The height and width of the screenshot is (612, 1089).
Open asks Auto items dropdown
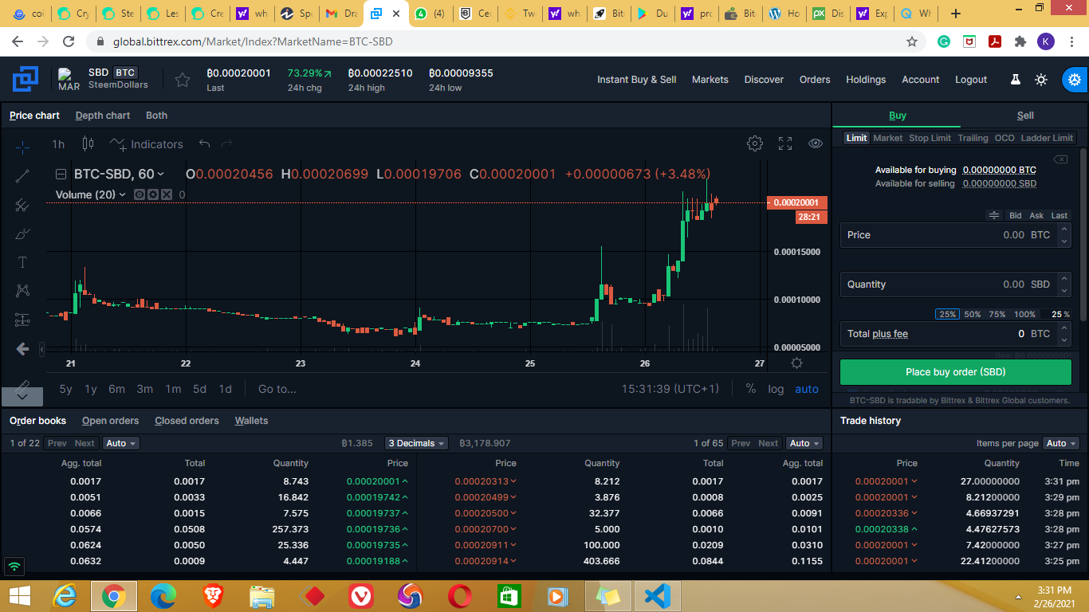804,443
